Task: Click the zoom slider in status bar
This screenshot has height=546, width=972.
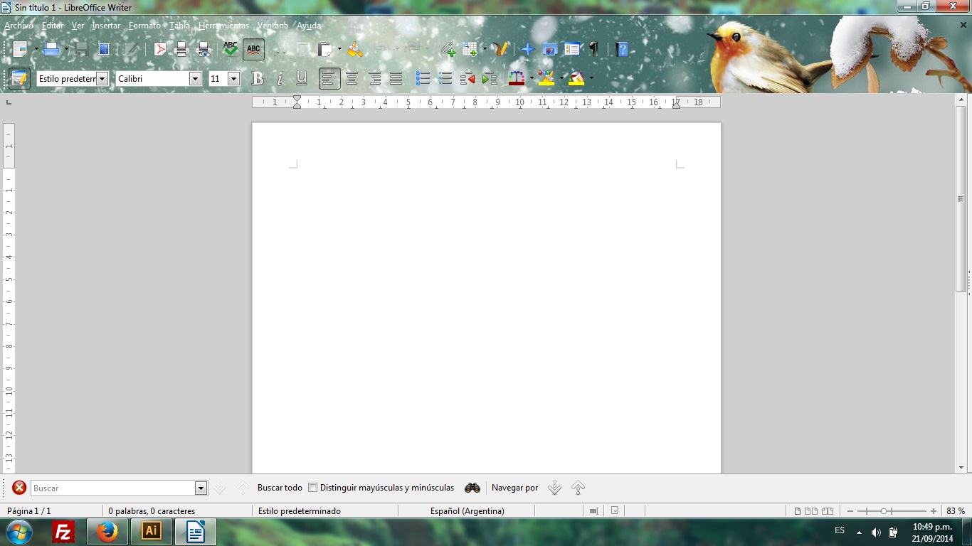Action: [892, 510]
